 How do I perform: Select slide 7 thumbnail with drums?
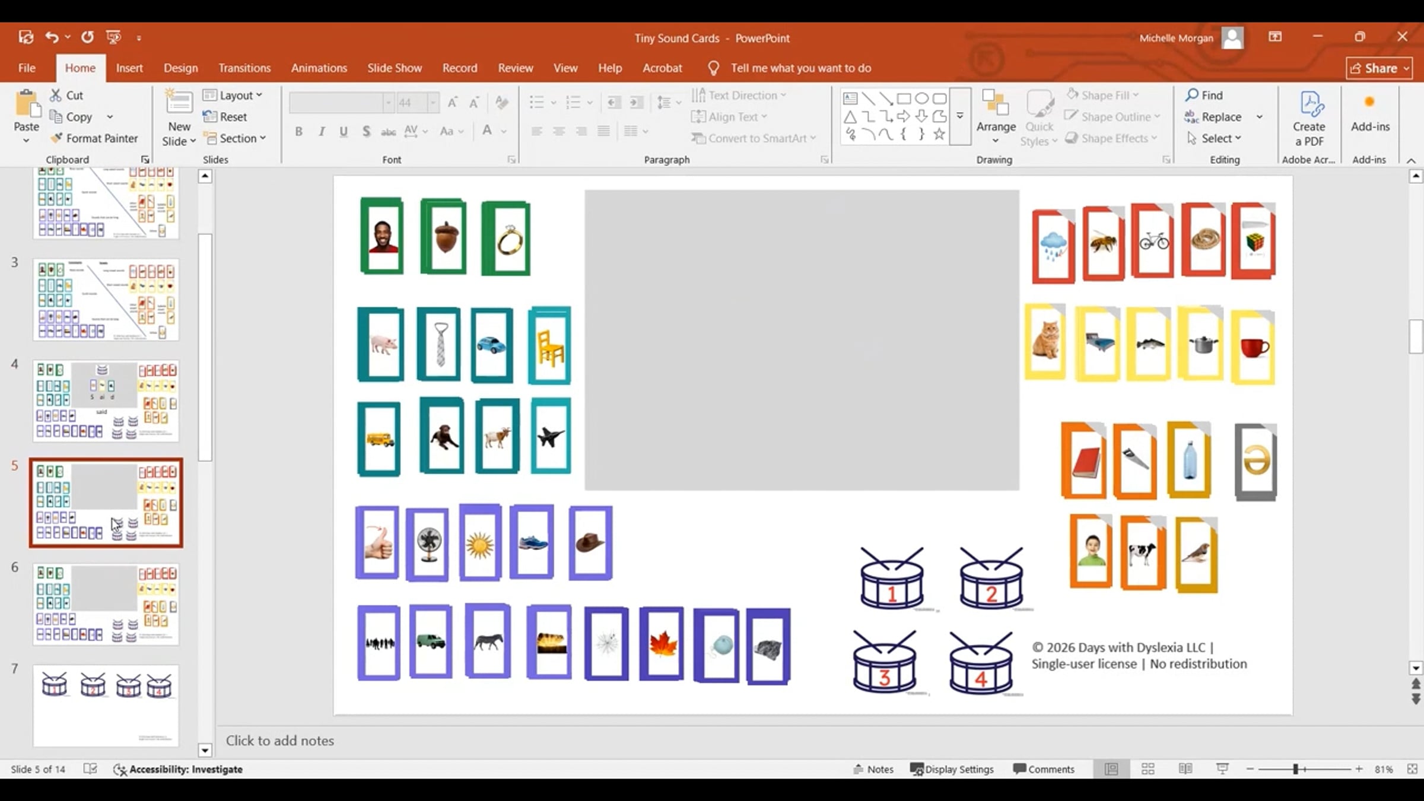tap(106, 706)
